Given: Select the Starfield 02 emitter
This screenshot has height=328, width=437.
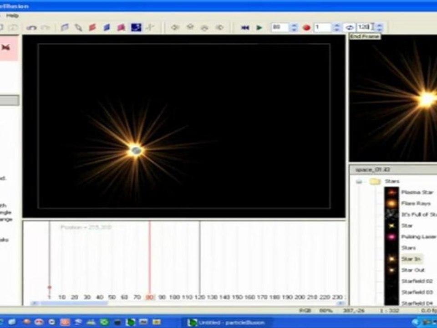Looking at the screenshot, I should point(417,281).
